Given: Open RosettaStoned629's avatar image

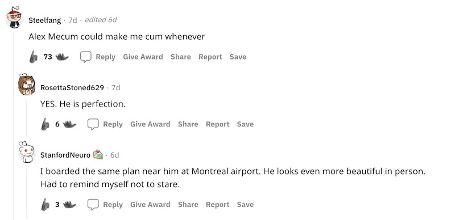Looking at the screenshot, I should point(26,84).
